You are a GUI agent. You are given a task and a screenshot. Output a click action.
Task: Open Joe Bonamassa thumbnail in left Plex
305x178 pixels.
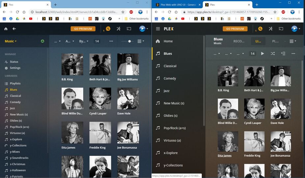pyautogui.click(x=128, y=133)
